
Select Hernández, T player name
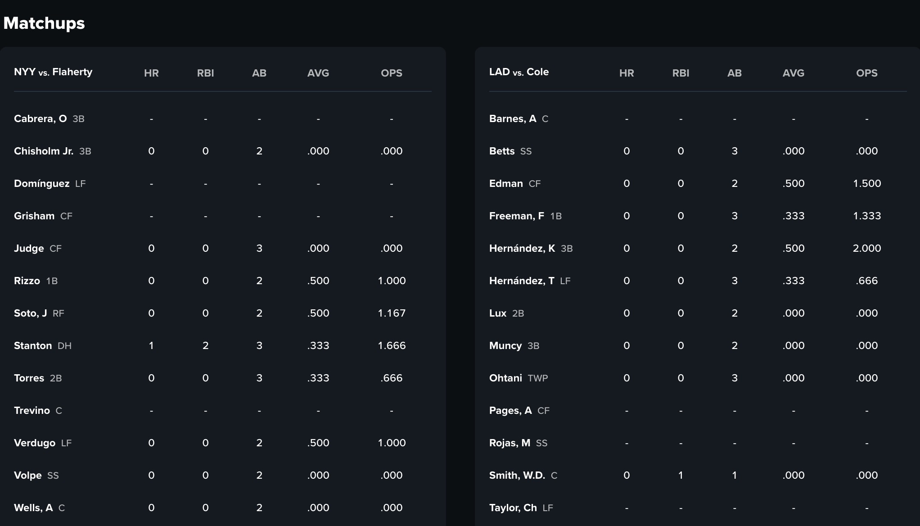[x=522, y=281]
